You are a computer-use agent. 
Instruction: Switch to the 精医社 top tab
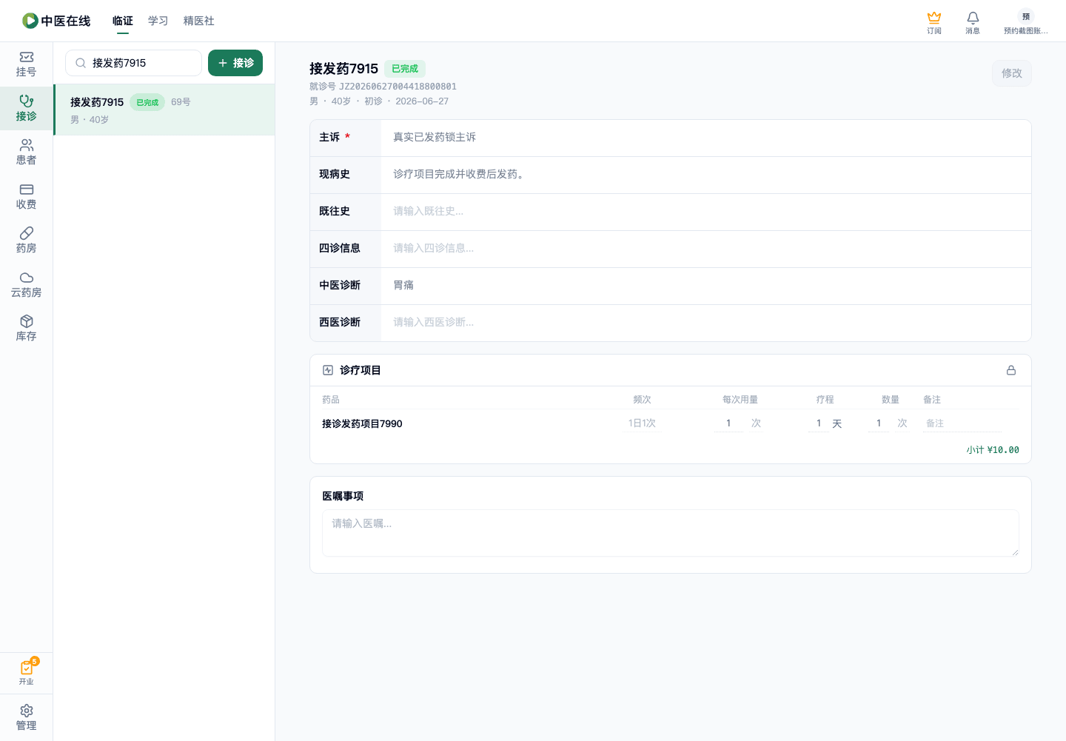click(199, 21)
